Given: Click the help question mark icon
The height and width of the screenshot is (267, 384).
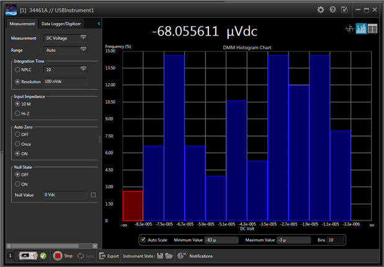Looking at the screenshot, I should [x=333, y=10].
